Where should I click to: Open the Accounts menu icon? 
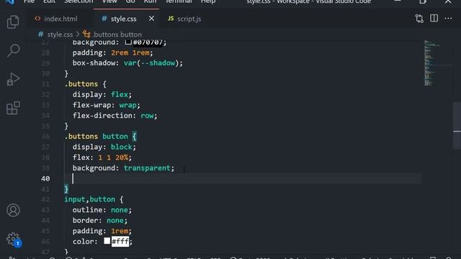coord(13,210)
